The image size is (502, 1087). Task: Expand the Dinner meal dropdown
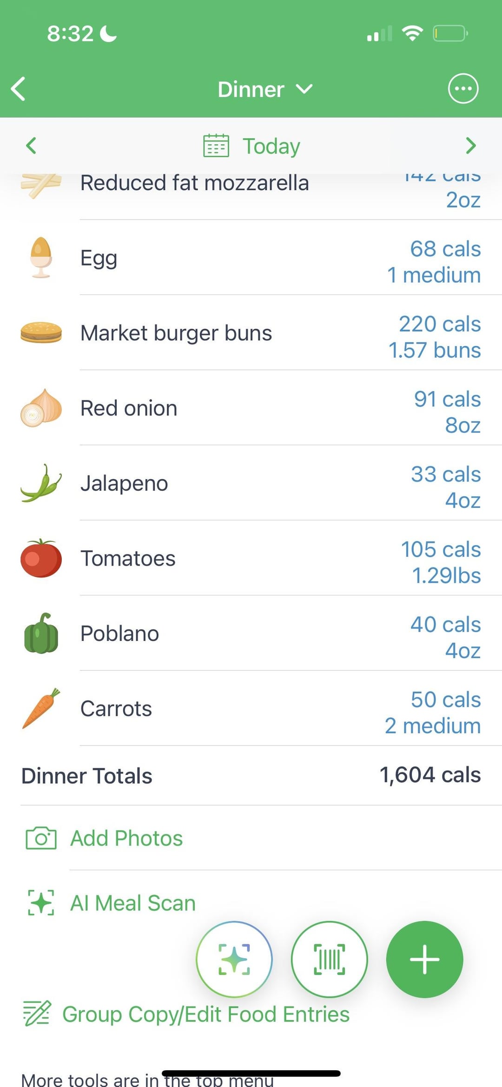tap(265, 89)
